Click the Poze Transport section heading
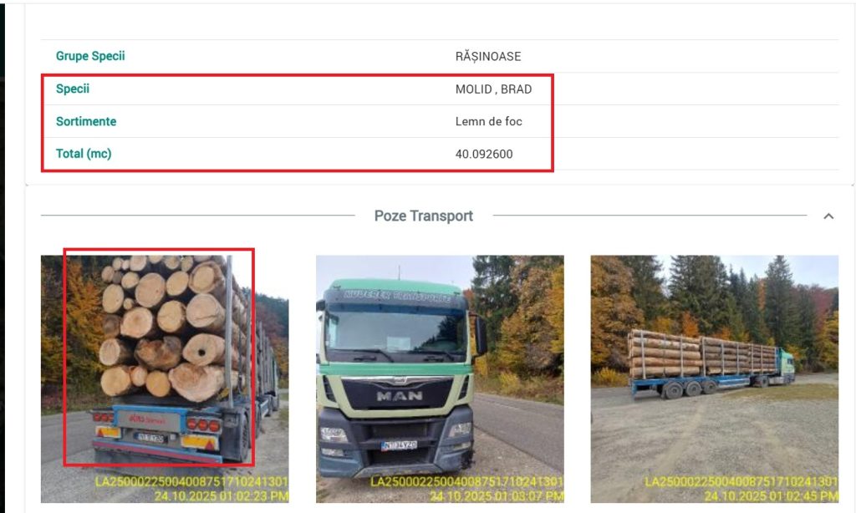This screenshot has height=513, width=856. [x=424, y=216]
